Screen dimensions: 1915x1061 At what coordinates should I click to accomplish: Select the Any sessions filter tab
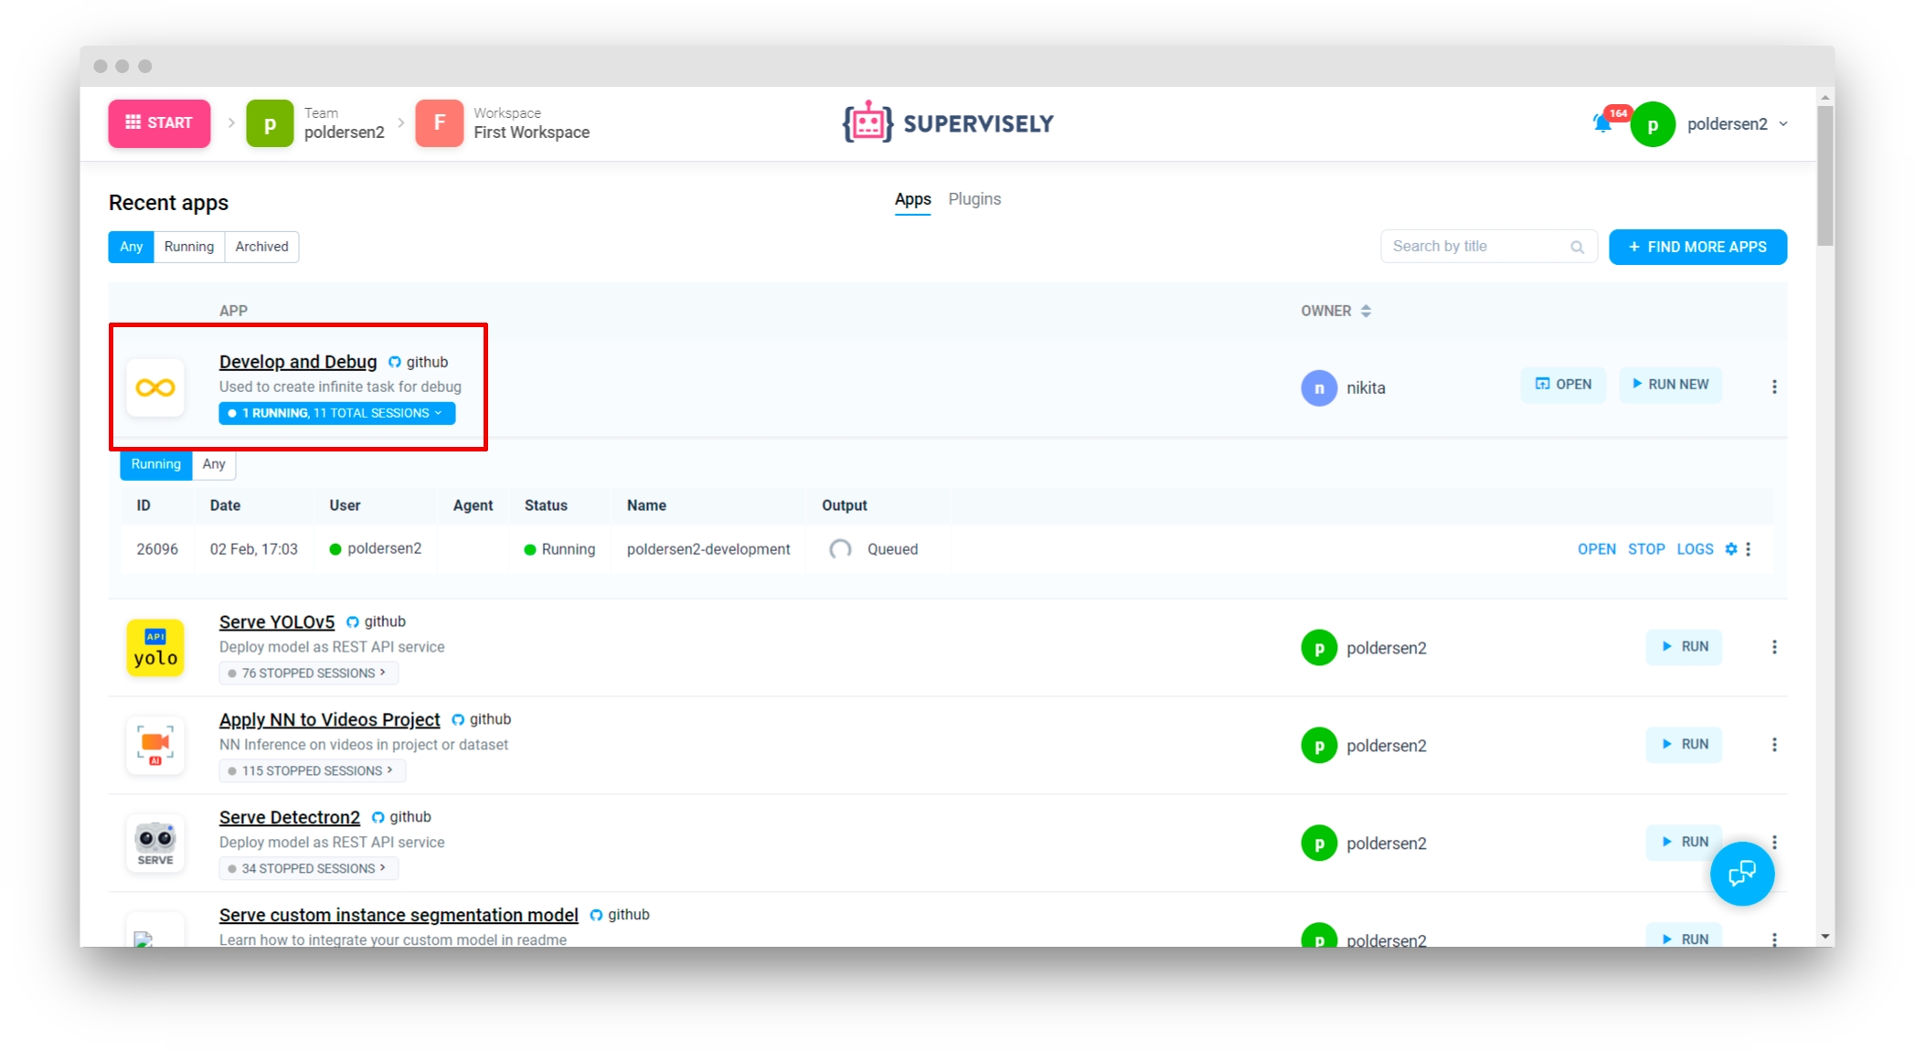click(x=214, y=464)
